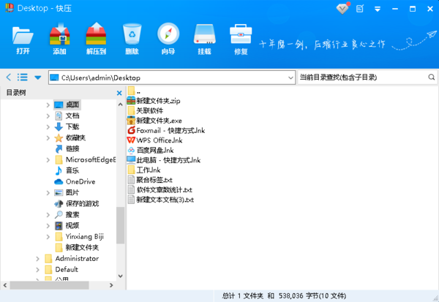Screen dimensions: 439x302
Task: Open the 向导 (Wizard) compass icon
Action: pyautogui.click(x=168, y=39)
